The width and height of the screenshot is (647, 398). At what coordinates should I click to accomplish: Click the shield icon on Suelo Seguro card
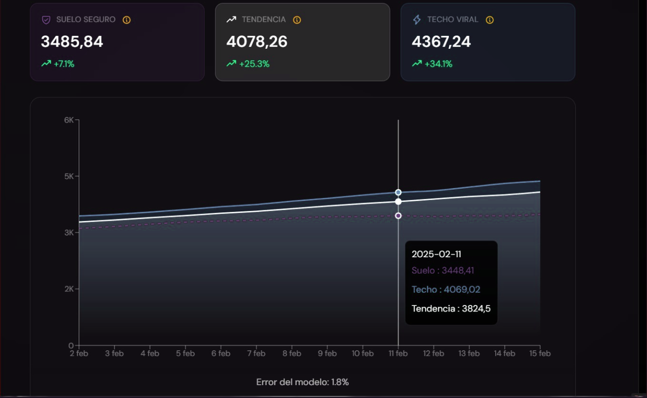coord(46,19)
